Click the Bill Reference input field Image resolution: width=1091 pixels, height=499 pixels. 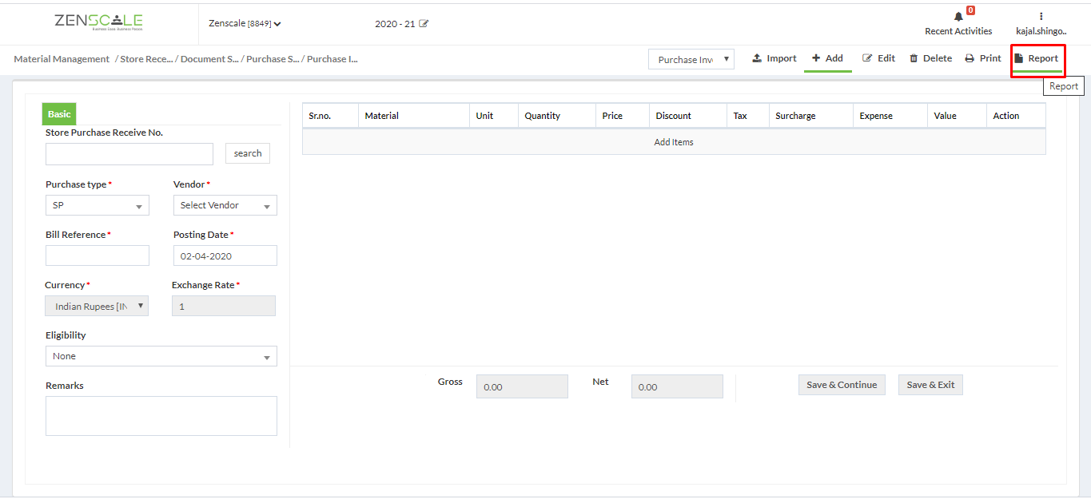pos(98,255)
